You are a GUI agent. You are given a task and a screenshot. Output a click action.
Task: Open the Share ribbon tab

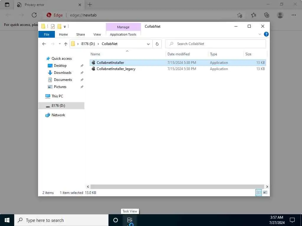tap(81, 34)
